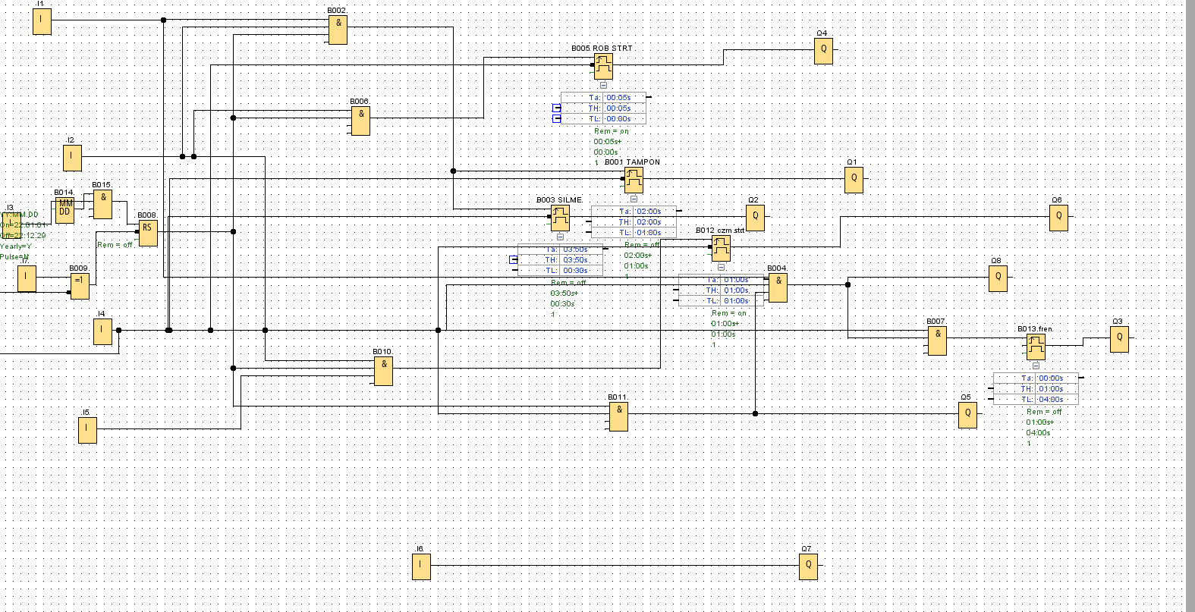
Task: Select input block I6
Action: pyautogui.click(x=421, y=566)
